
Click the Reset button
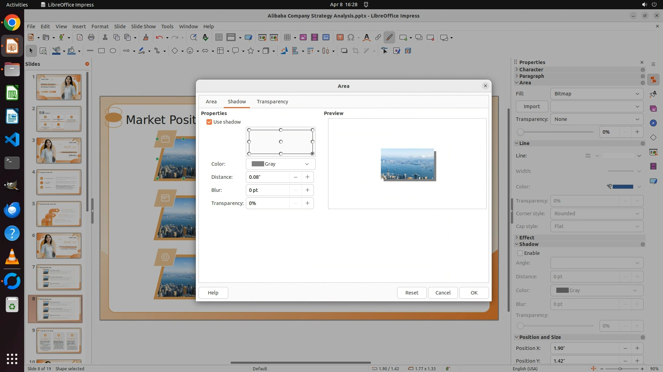point(412,293)
